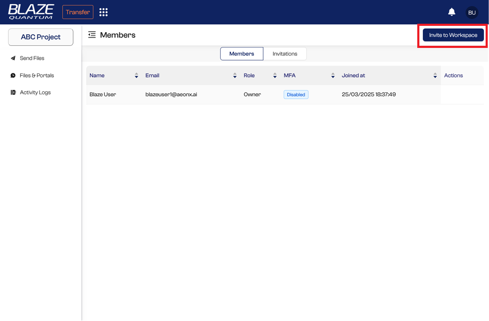Sort the table by Name
The height and width of the screenshot is (321, 489).
coord(136,75)
